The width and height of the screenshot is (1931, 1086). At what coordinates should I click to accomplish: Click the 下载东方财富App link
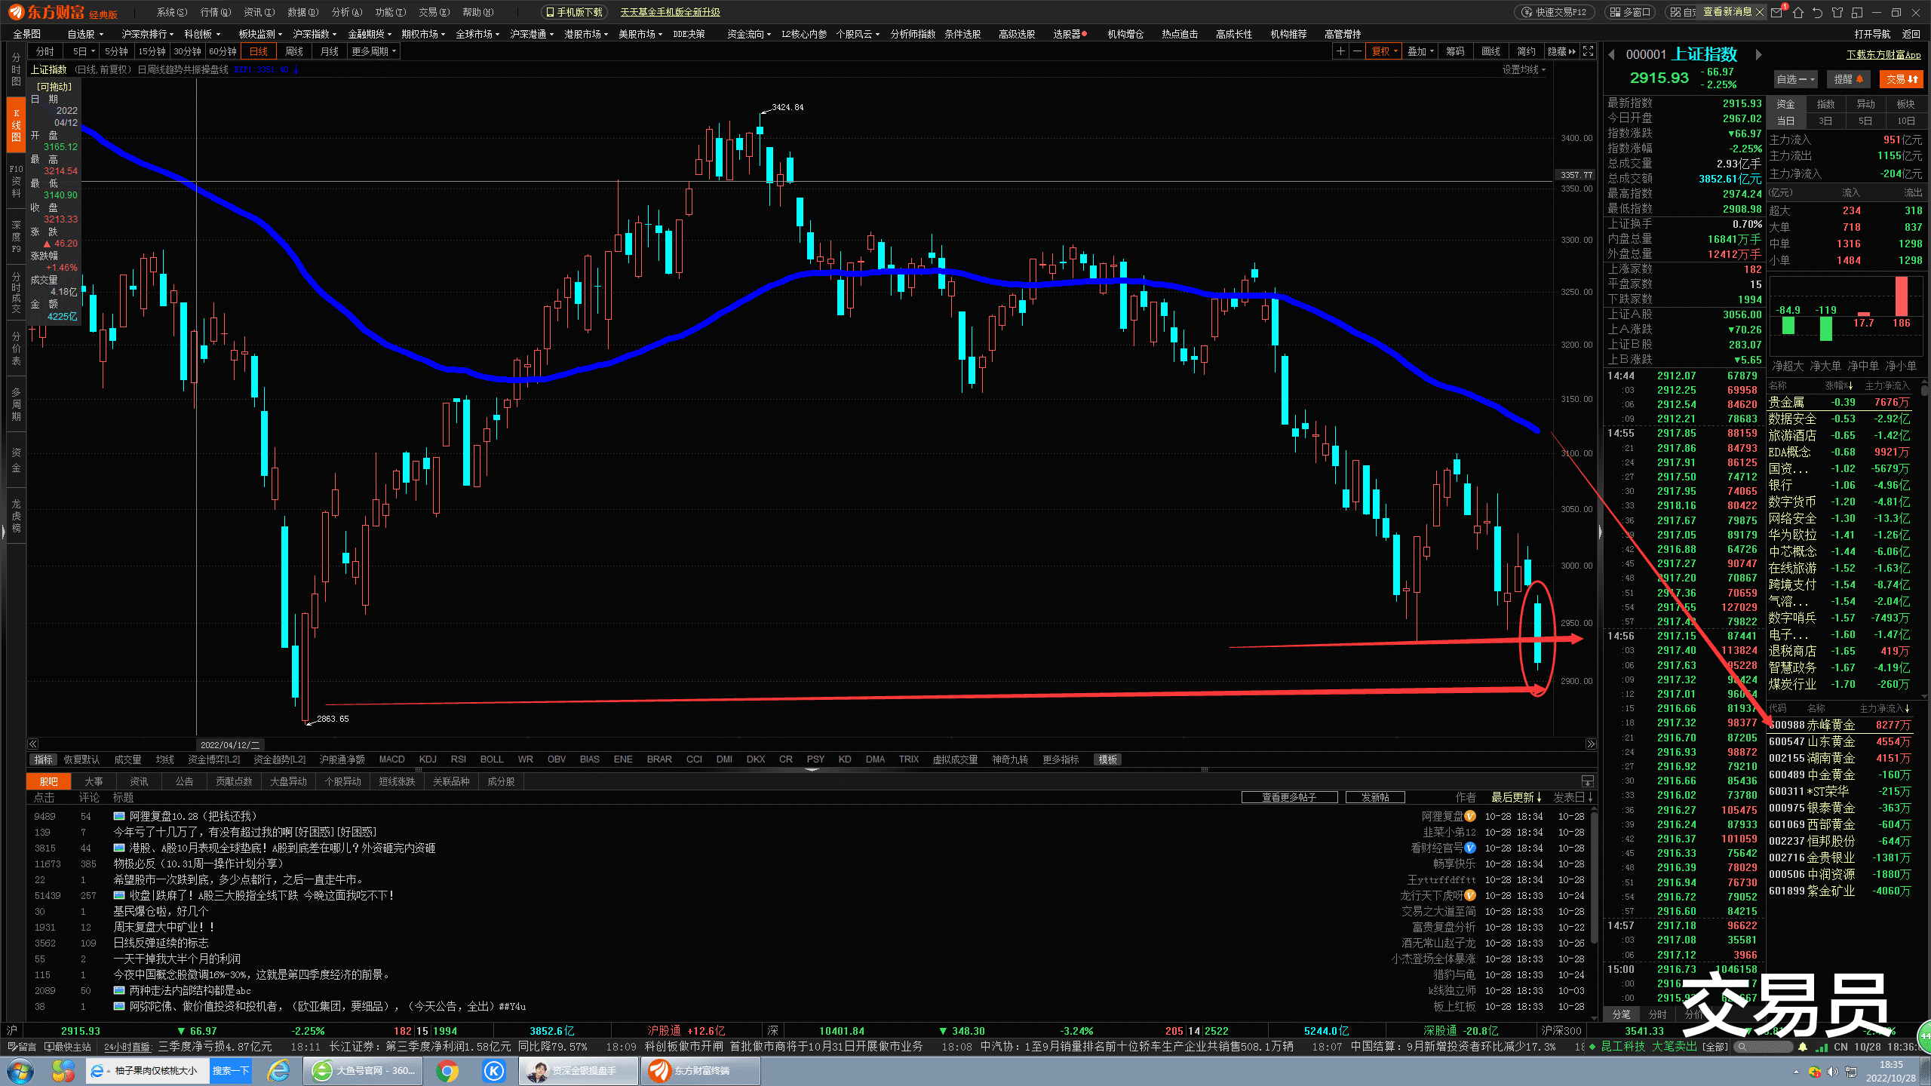point(1883,55)
